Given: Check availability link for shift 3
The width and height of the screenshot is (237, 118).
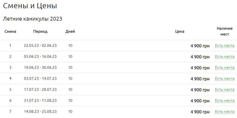Looking at the screenshot, I should [x=224, y=68].
